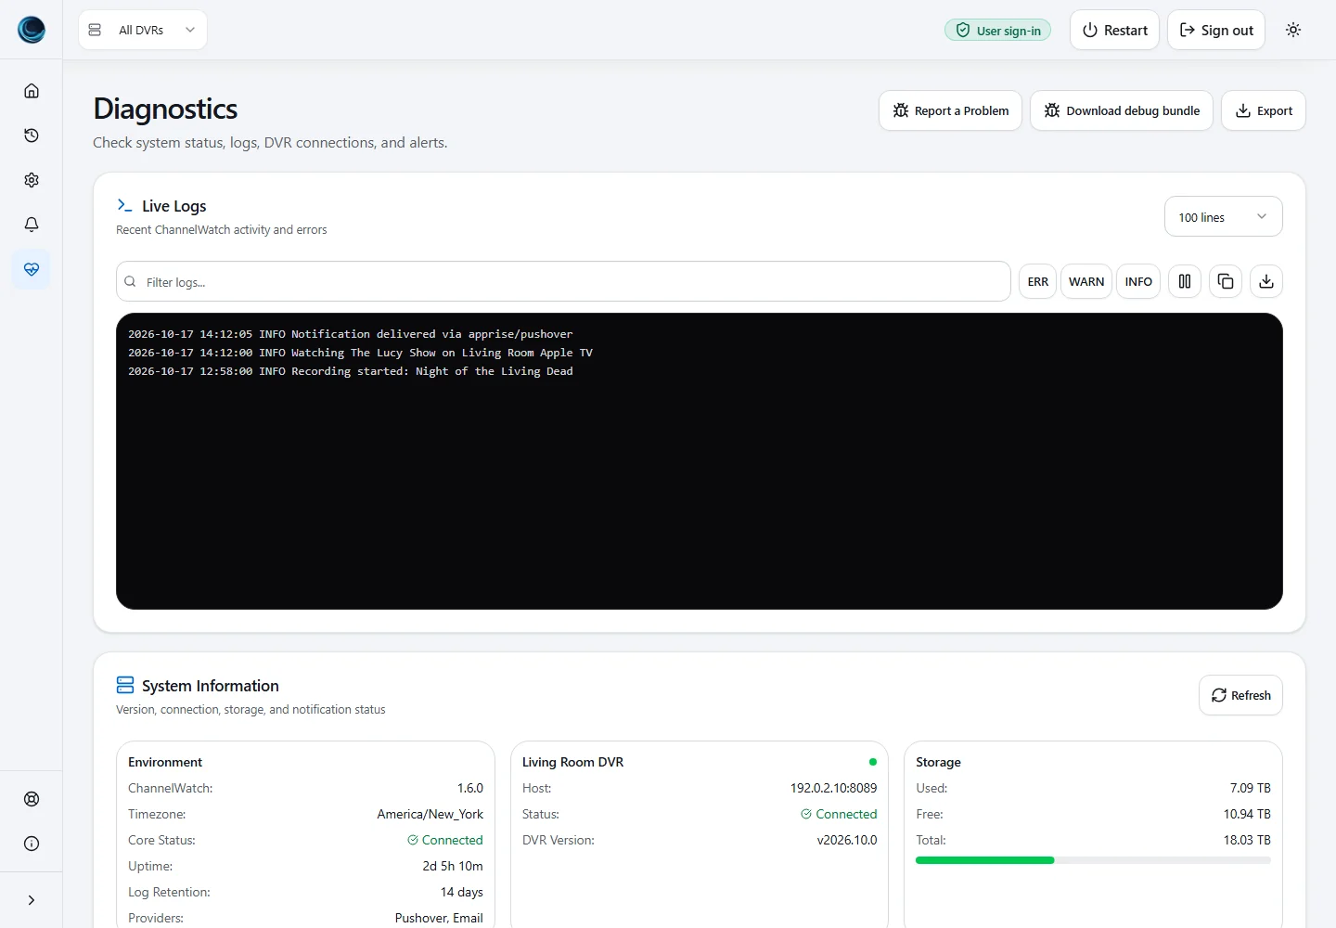Refresh the System Information
Viewport: 1336px width, 928px height.
[1241, 695]
